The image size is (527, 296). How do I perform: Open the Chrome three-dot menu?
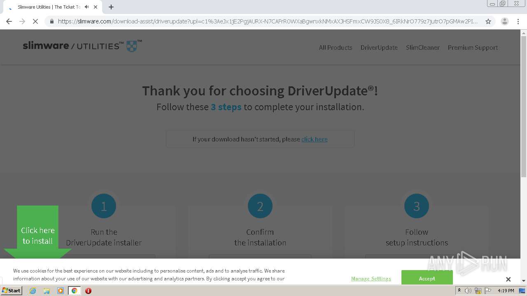518,21
